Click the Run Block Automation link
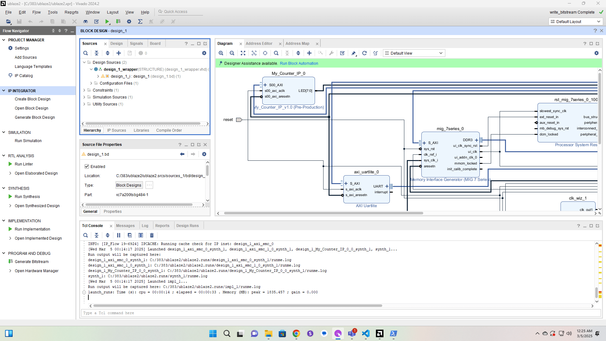 tap(299, 63)
